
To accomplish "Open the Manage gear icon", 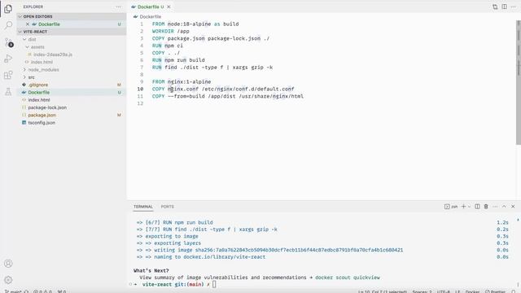I will click(x=8, y=280).
